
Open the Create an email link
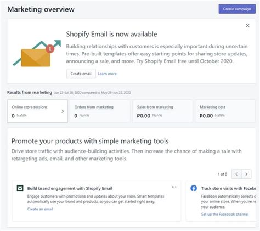coord(40,209)
